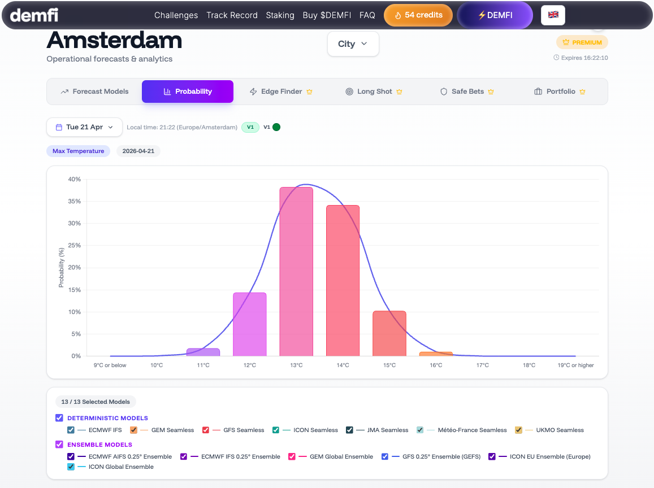Open the British flag language selector
Image resolution: width=654 pixels, height=488 pixels.
pos(553,15)
